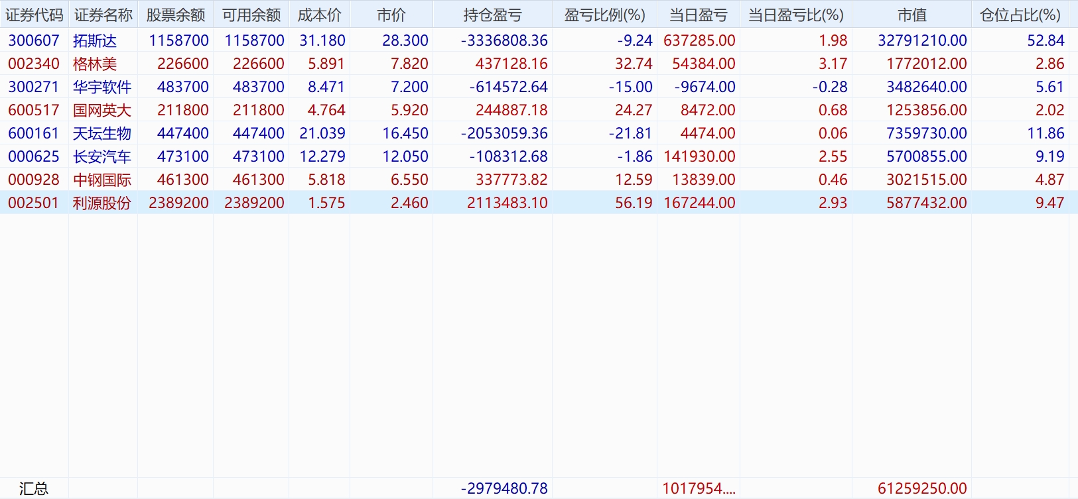Click 华宇软件 daily loss -9674.00
The height and width of the screenshot is (499, 1078).
click(x=705, y=87)
